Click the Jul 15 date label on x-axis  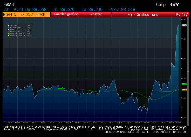[103, 123]
